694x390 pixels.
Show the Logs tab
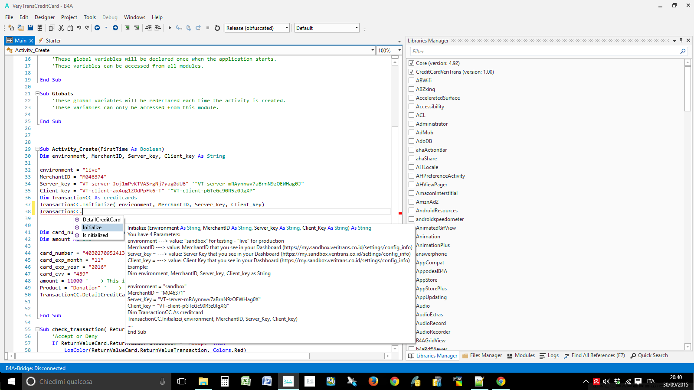[x=549, y=355]
